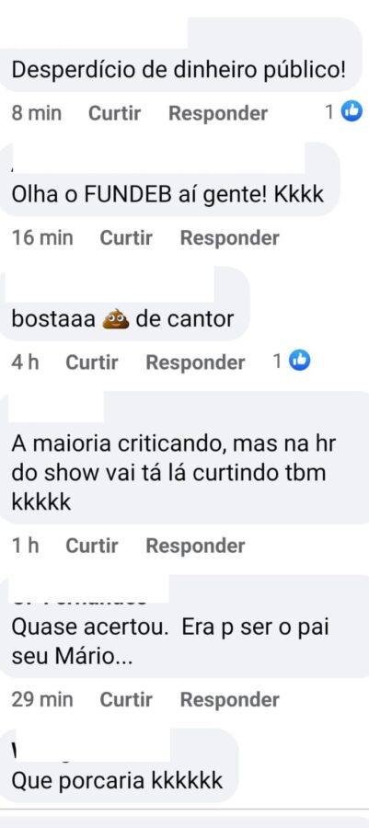The width and height of the screenshot is (369, 828).
Task: Click Responder under 'bostaaa de cantor'
Action: point(195,362)
